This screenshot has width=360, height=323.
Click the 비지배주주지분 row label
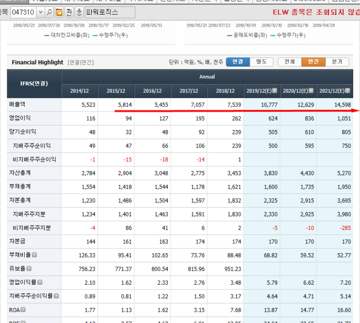point(31,228)
